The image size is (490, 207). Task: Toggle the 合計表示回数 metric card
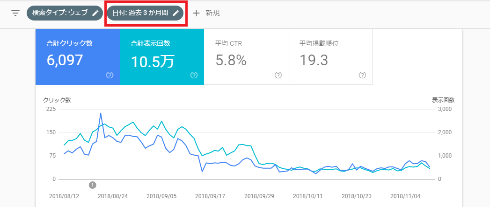[x=162, y=57]
